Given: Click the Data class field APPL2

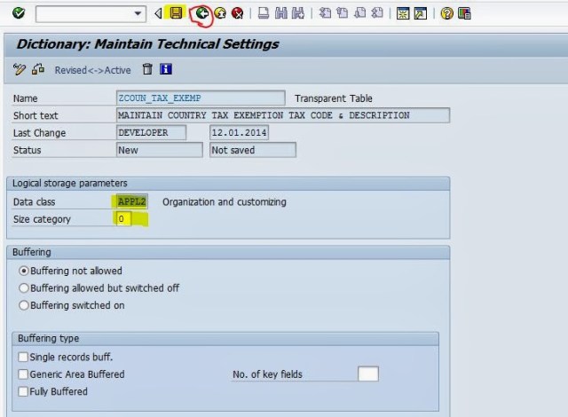Looking at the screenshot, I should coord(132,201).
